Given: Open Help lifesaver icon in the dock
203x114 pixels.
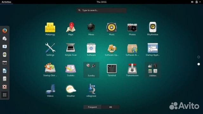Looking at the screenshot, I should (x=4, y=87).
